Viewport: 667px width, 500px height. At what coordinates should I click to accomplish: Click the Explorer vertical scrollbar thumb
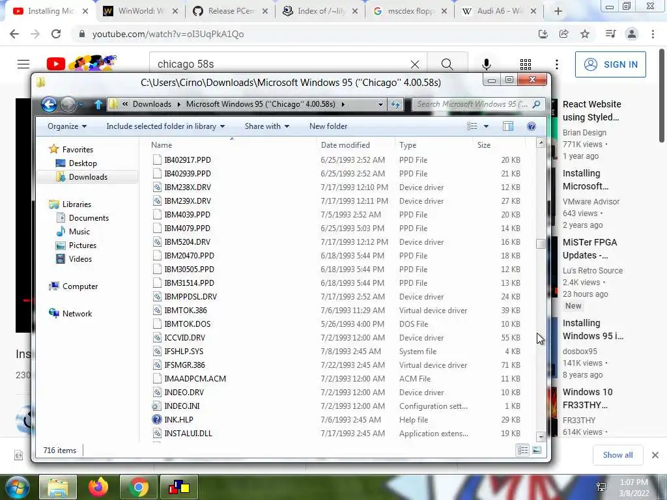pyautogui.click(x=541, y=243)
